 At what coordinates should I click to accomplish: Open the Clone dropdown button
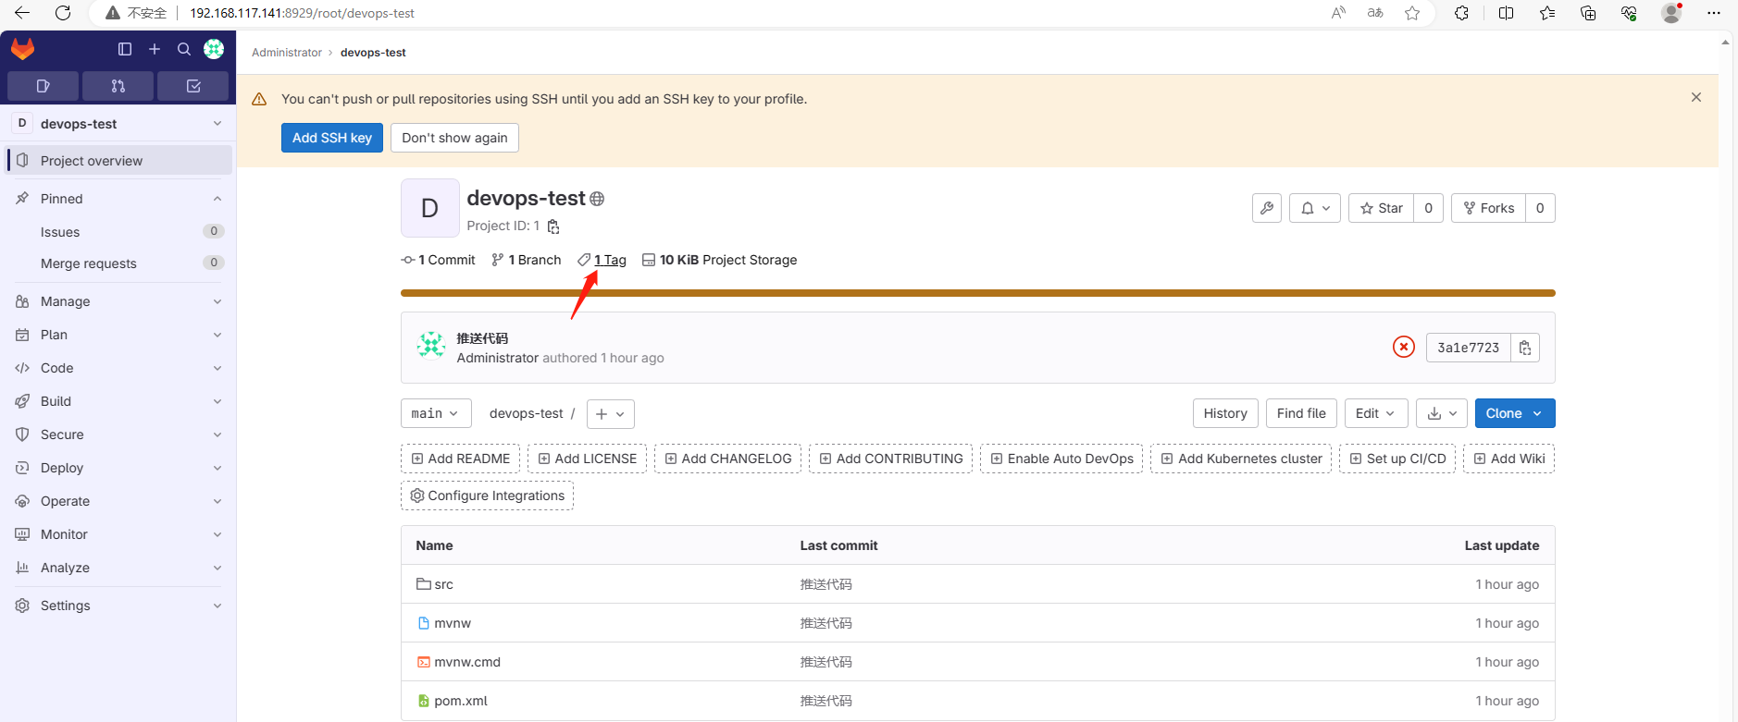point(1515,413)
